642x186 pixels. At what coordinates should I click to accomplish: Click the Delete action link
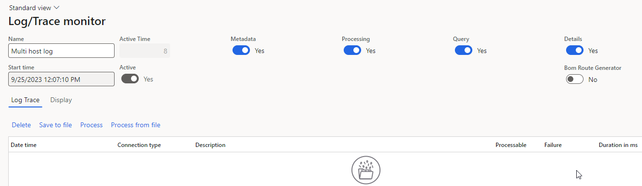[21, 125]
